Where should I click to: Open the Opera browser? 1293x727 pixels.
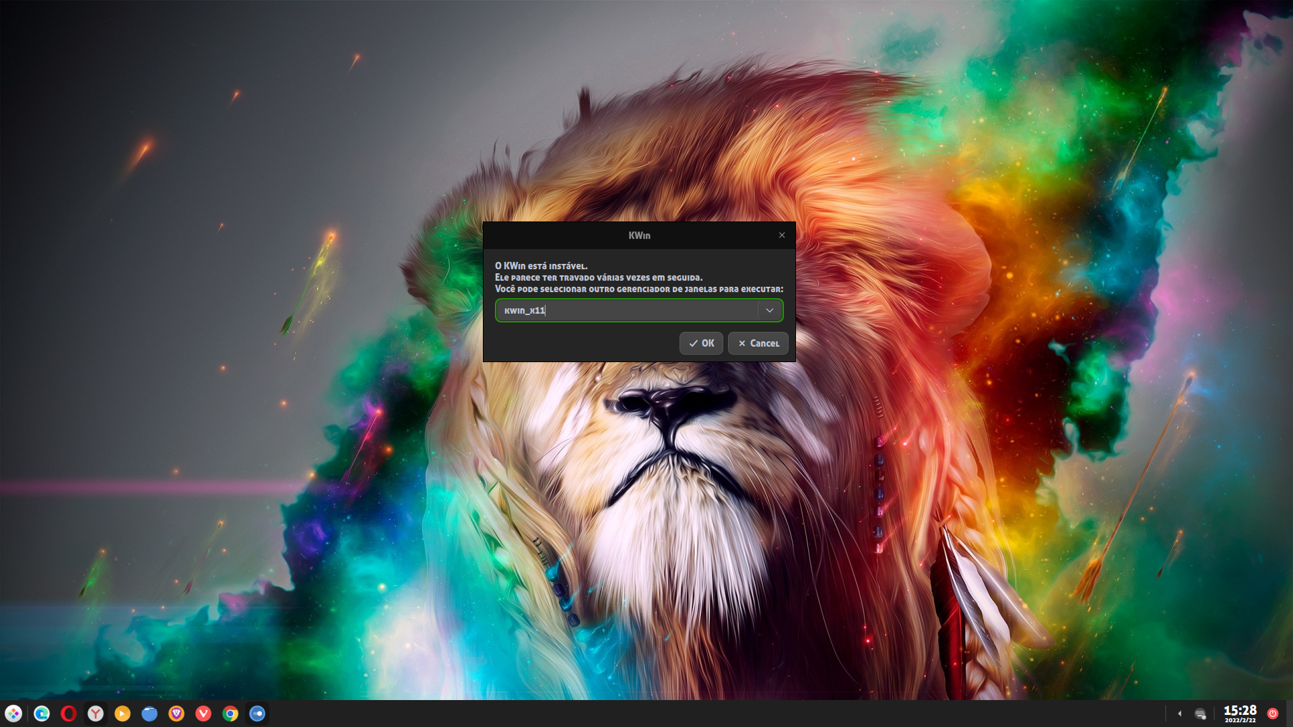click(69, 714)
